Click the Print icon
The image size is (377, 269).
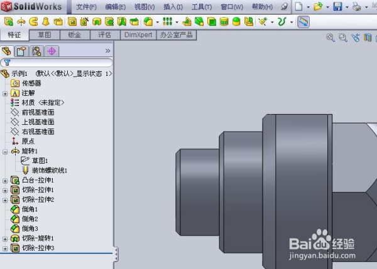[356, 6]
